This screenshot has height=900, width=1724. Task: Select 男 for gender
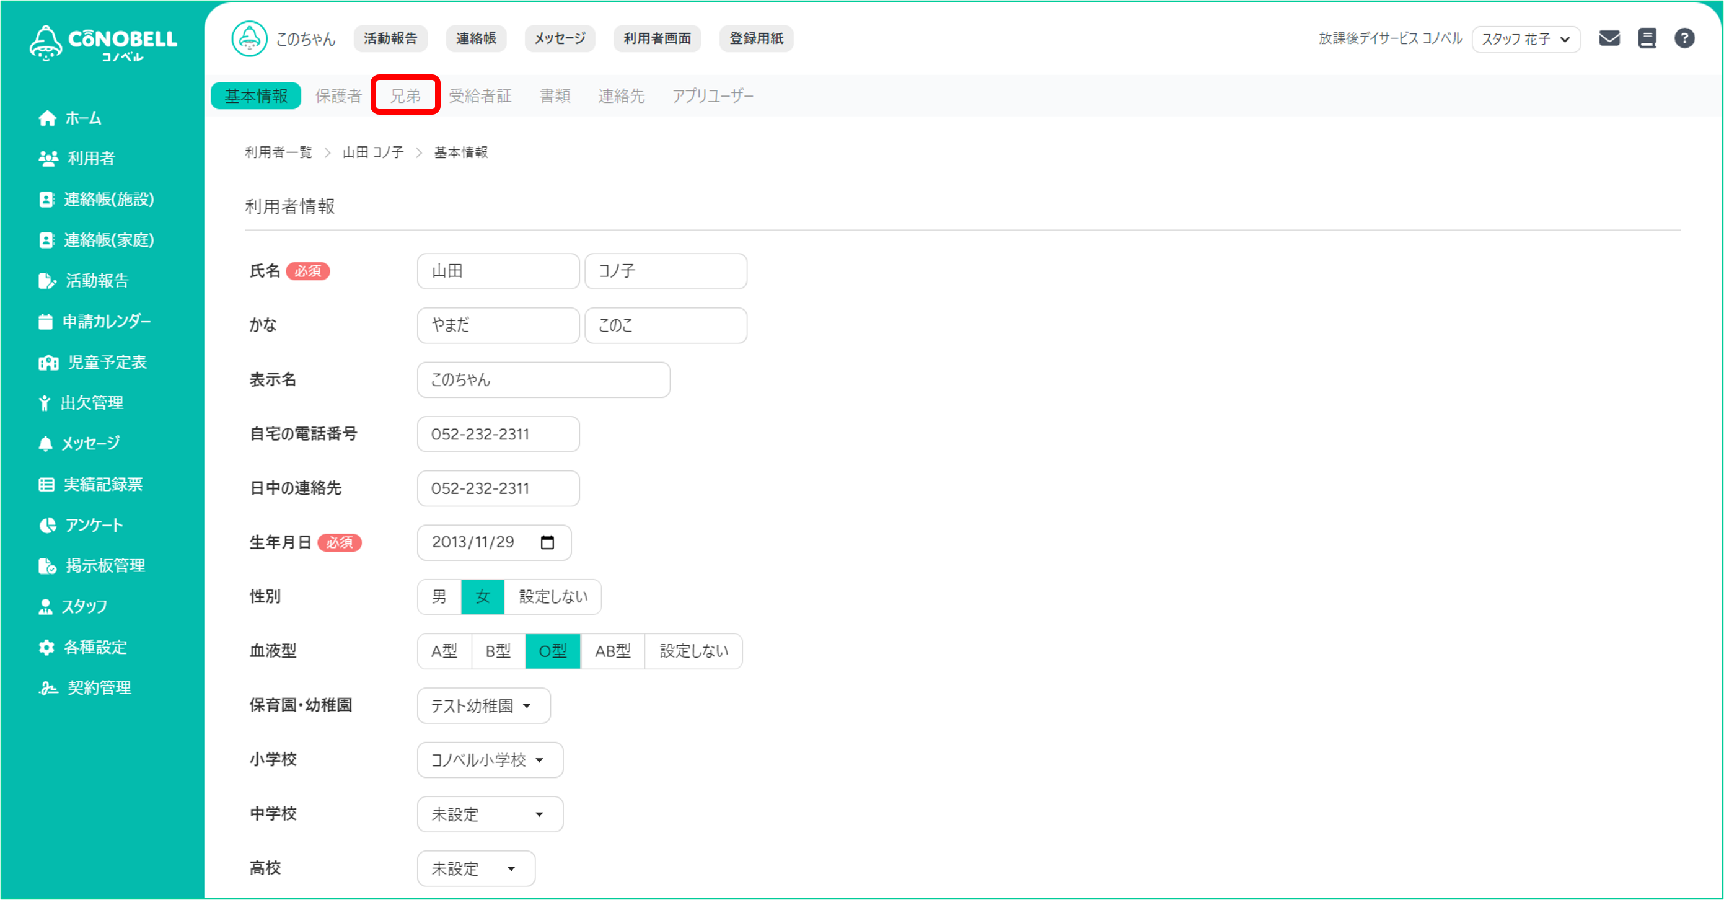[439, 597]
